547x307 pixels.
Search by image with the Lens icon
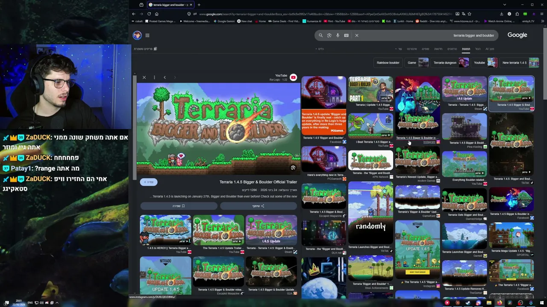tap(329, 35)
